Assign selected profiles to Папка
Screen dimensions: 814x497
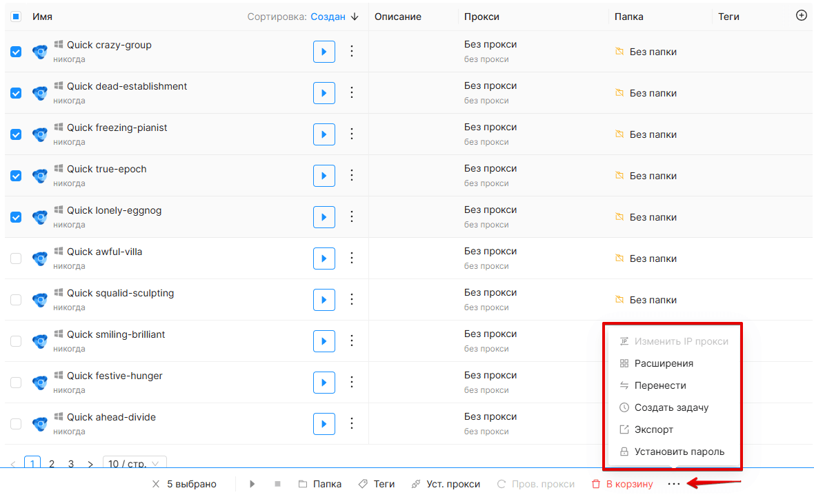point(320,484)
